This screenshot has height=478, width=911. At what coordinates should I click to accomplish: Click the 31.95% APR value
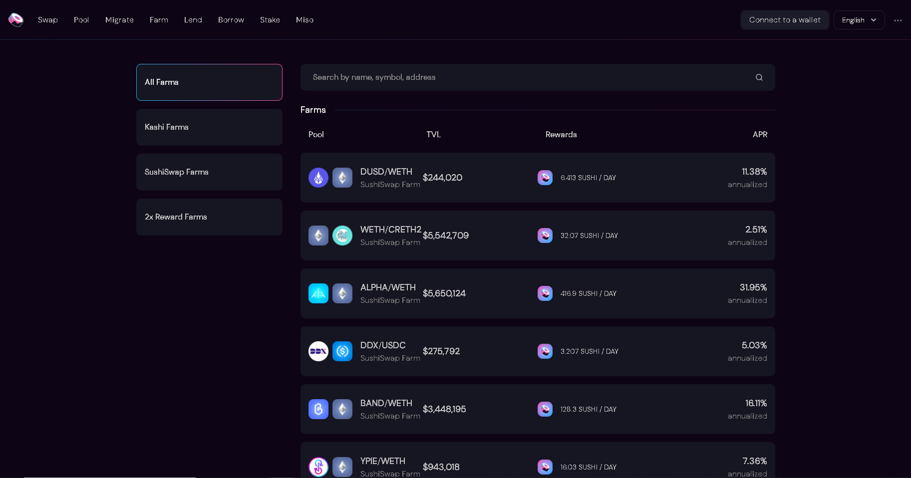point(753,287)
